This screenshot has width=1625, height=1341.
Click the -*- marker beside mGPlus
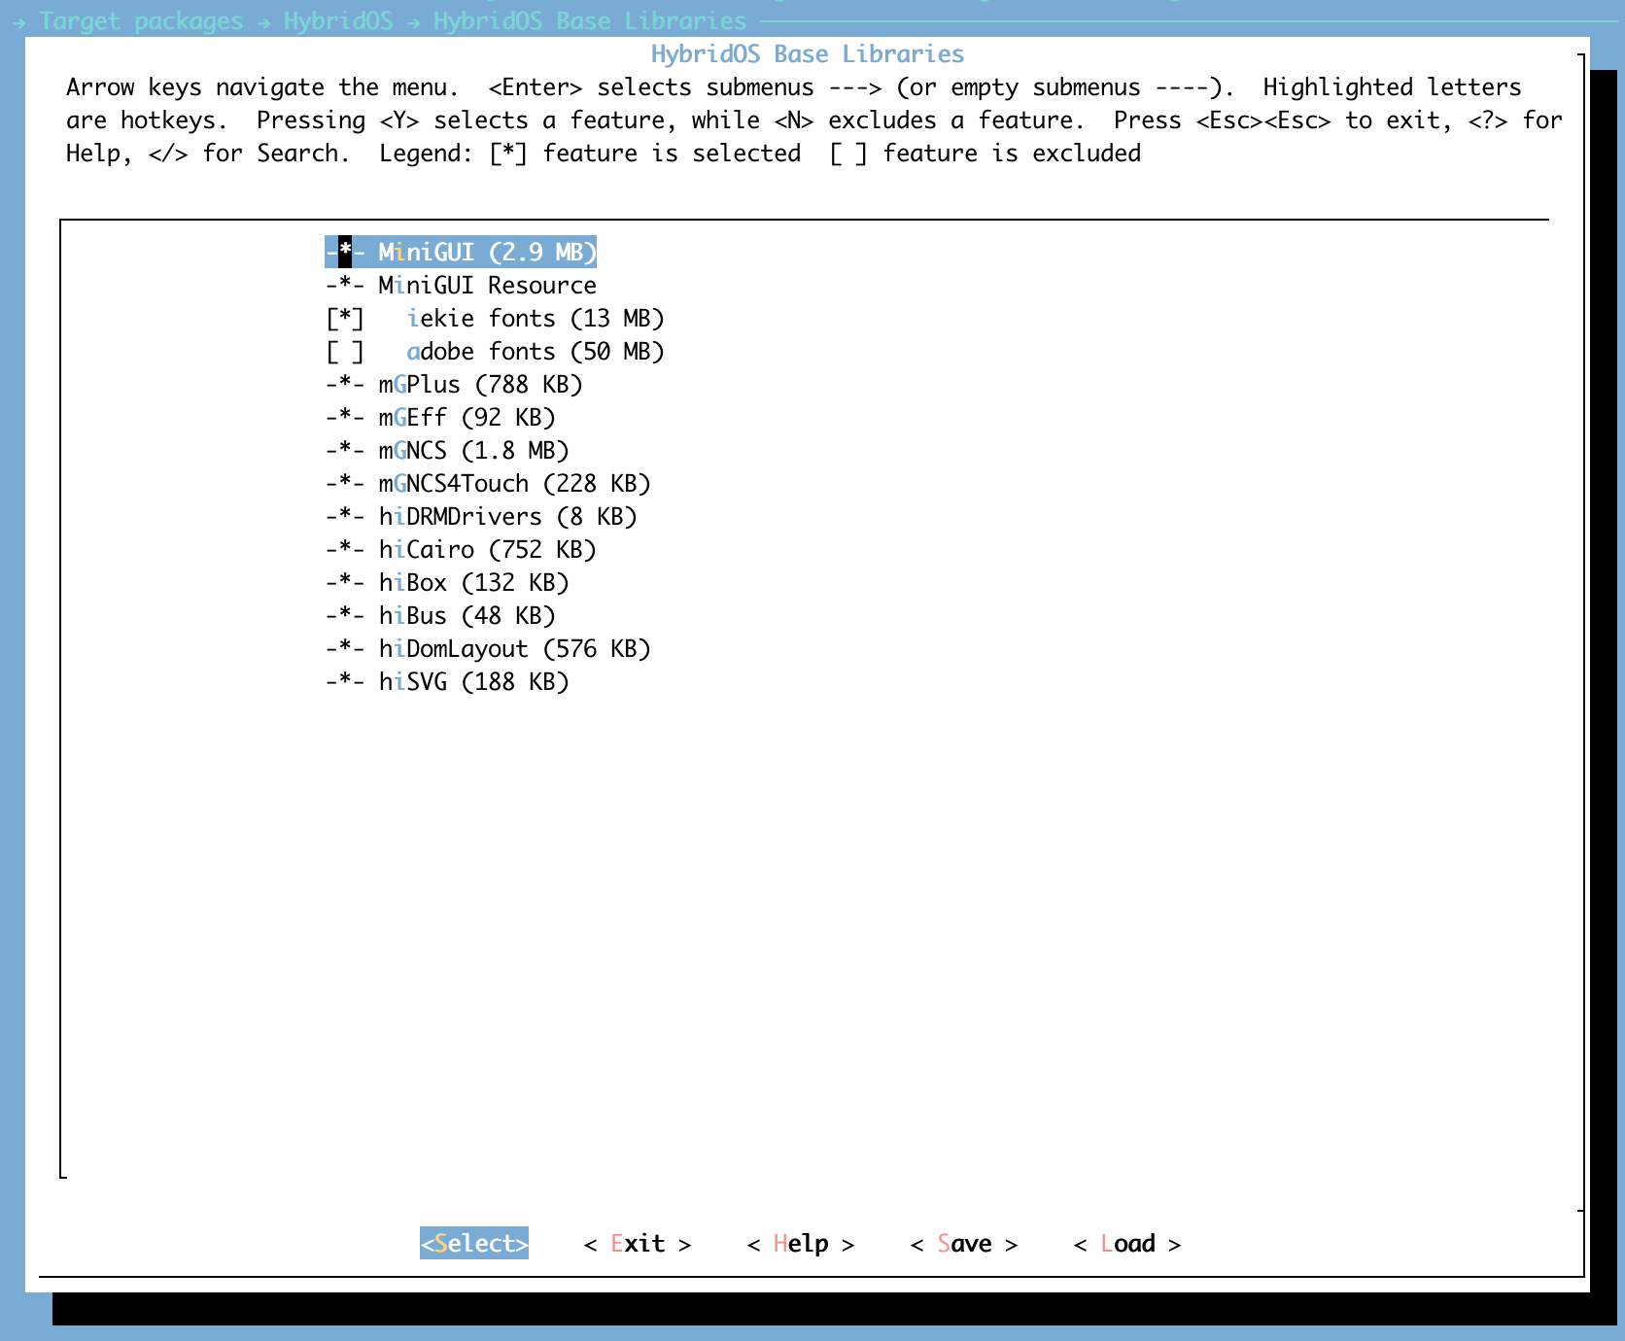(345, 384)
